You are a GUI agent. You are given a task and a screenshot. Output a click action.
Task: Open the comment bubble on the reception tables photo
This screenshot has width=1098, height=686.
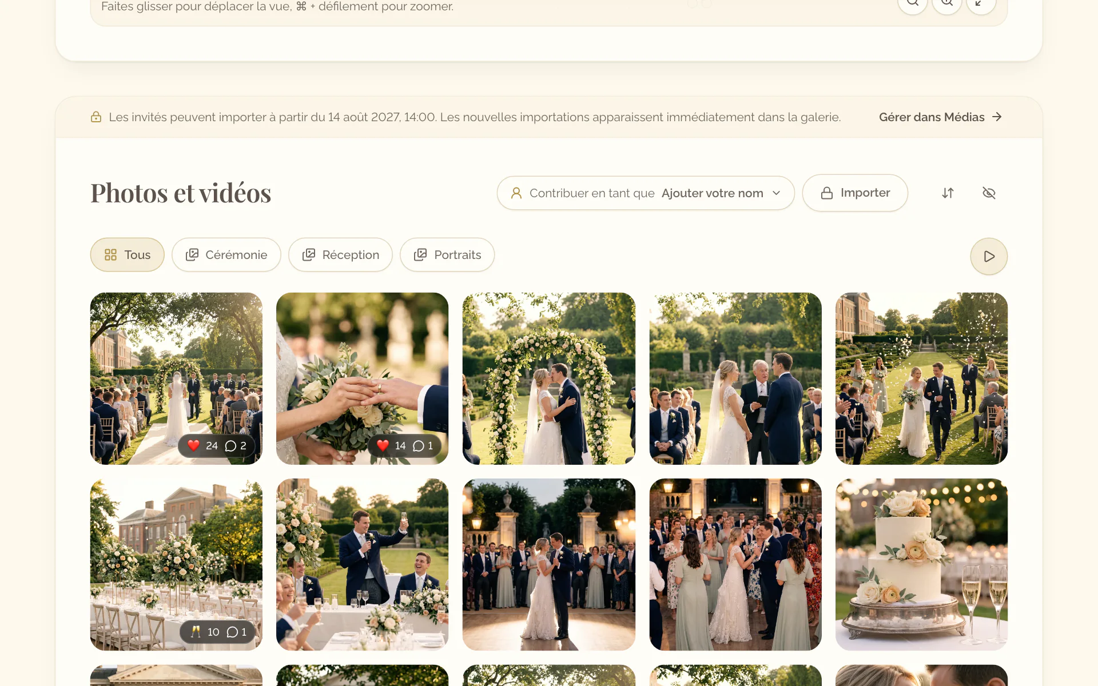coord(236,632)
